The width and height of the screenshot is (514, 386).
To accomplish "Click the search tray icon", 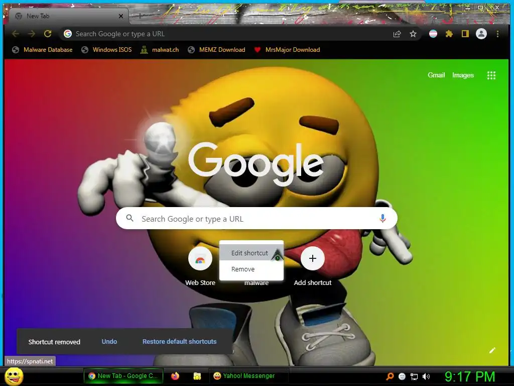I will point(390,376).
